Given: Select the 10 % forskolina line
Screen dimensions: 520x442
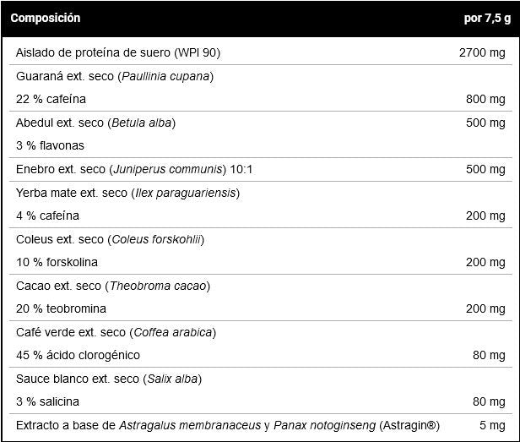Looking at the screenshot, I should (x=57, y=262).
